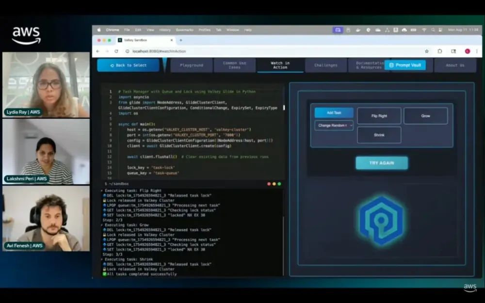This screenshot has width=485, height=303.
Task: Click the TRY AGAIN button
Action: [382, 163]
